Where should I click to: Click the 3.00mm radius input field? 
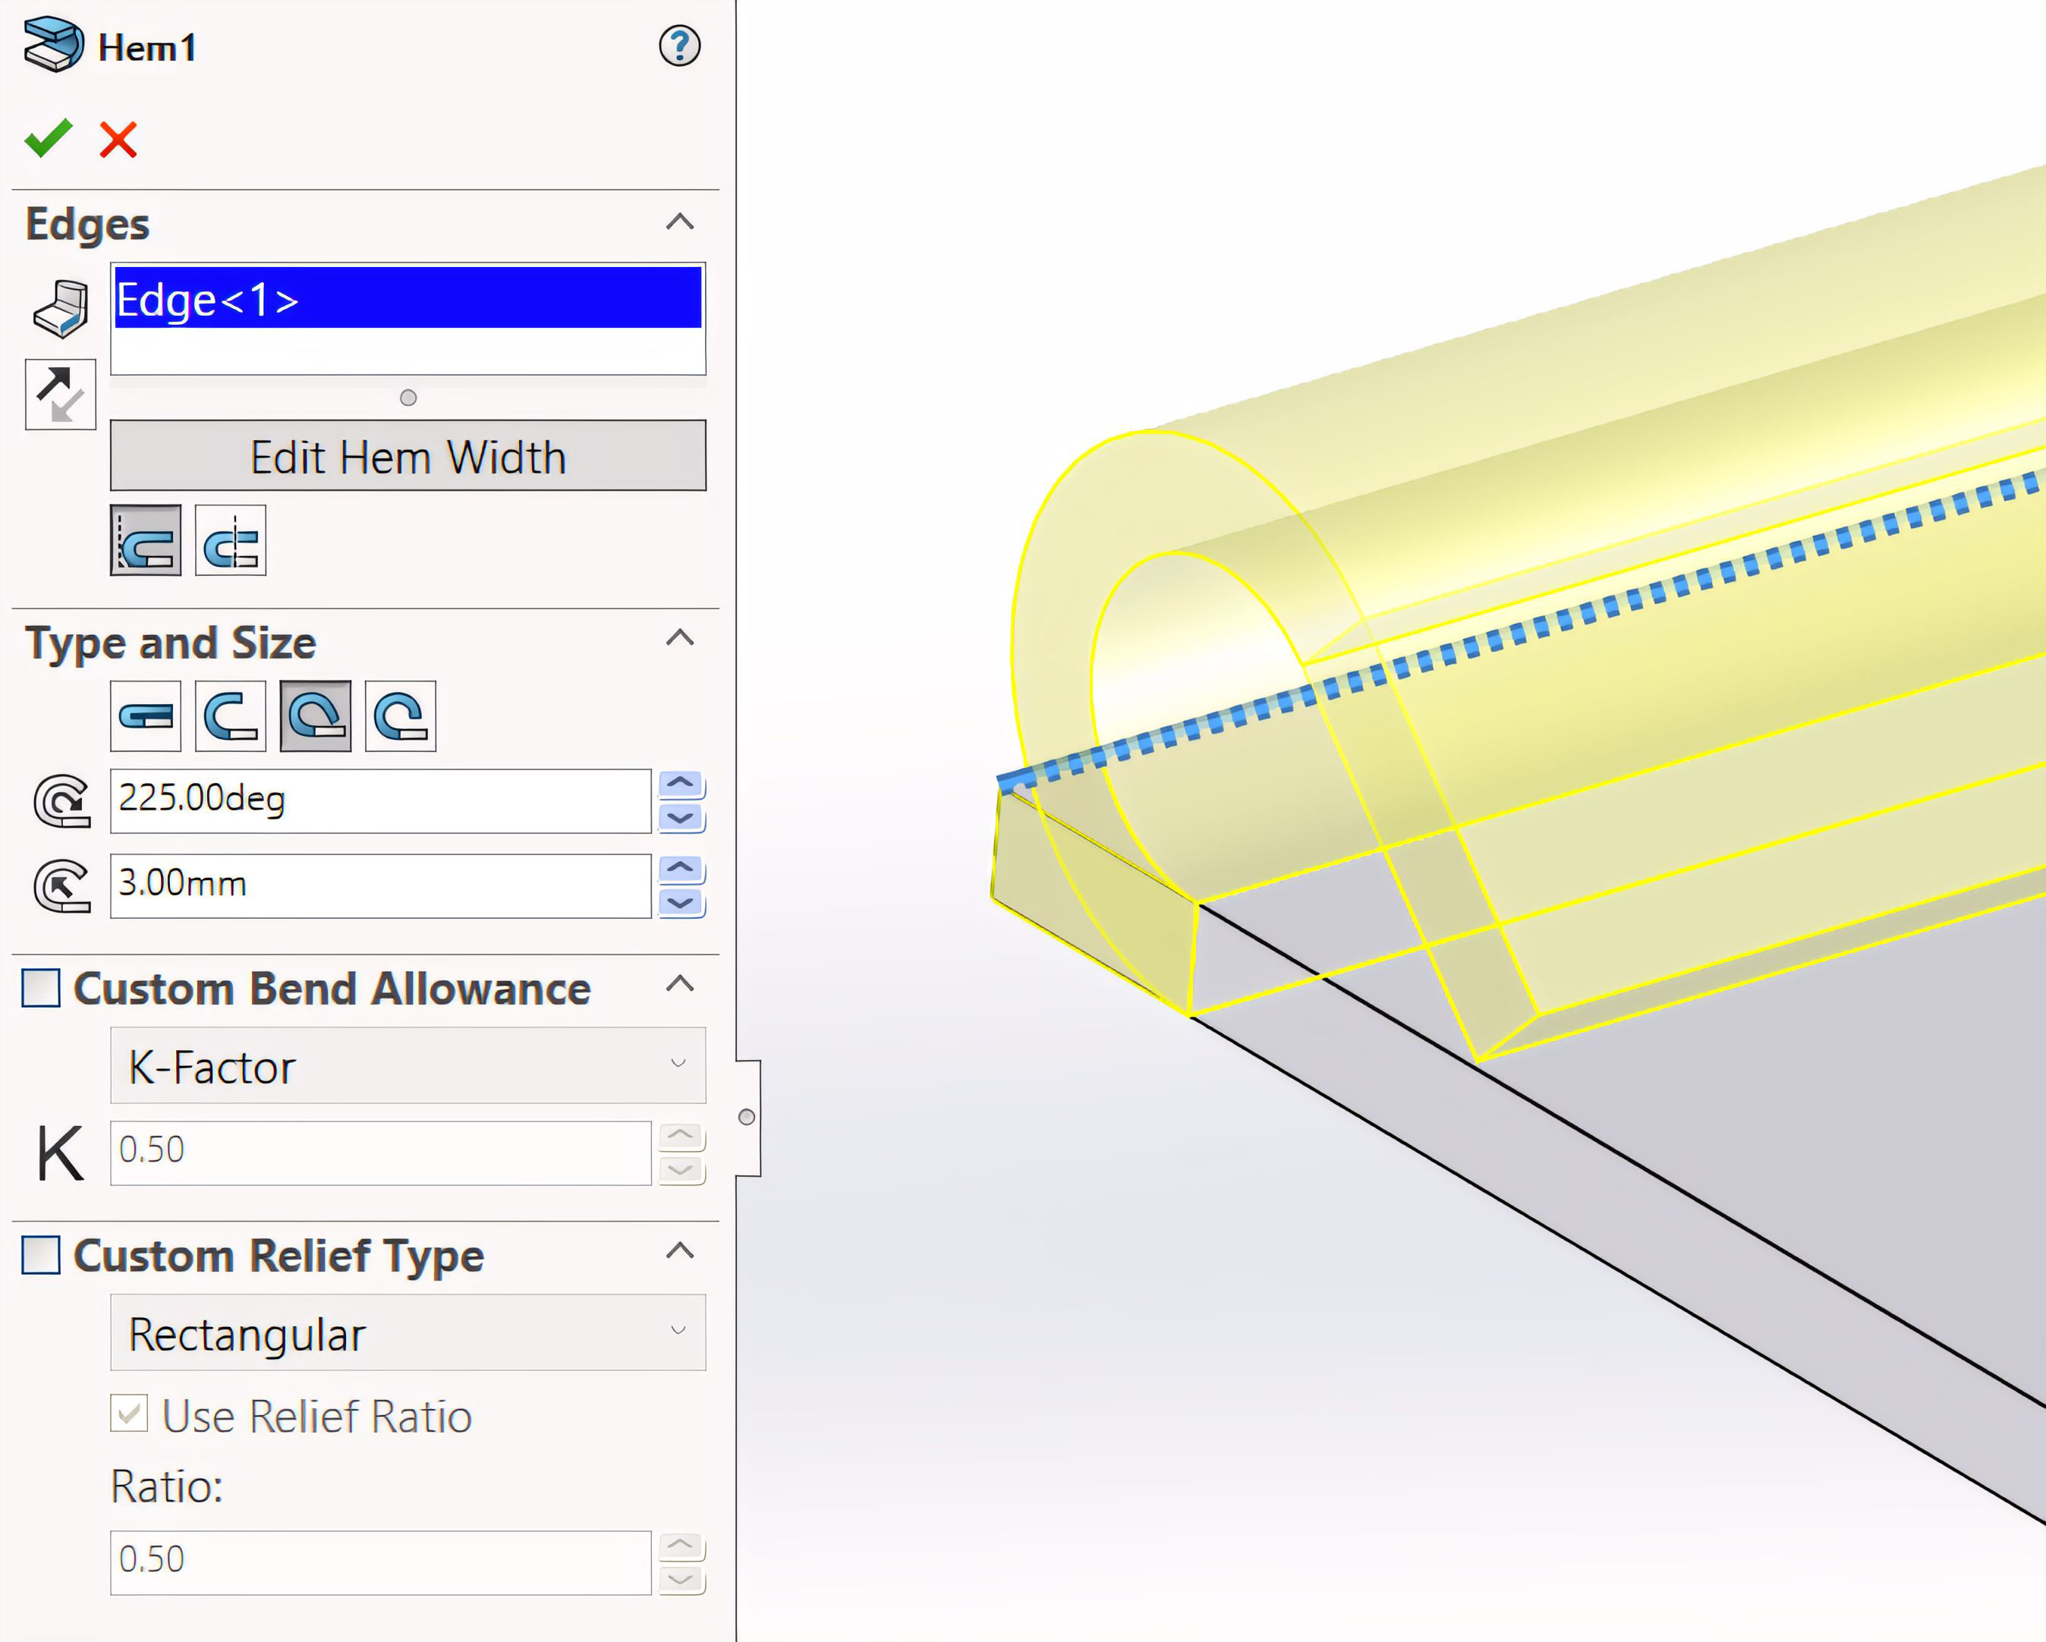[379, 886]
